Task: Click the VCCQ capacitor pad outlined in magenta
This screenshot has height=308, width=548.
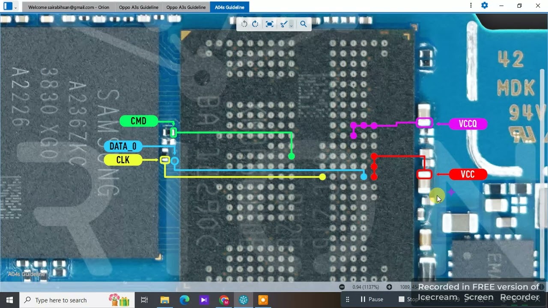Action: point(425,123)
